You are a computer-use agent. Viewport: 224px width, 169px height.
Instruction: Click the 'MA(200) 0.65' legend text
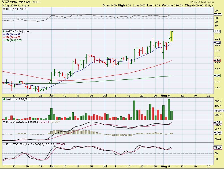pos(14,40)
